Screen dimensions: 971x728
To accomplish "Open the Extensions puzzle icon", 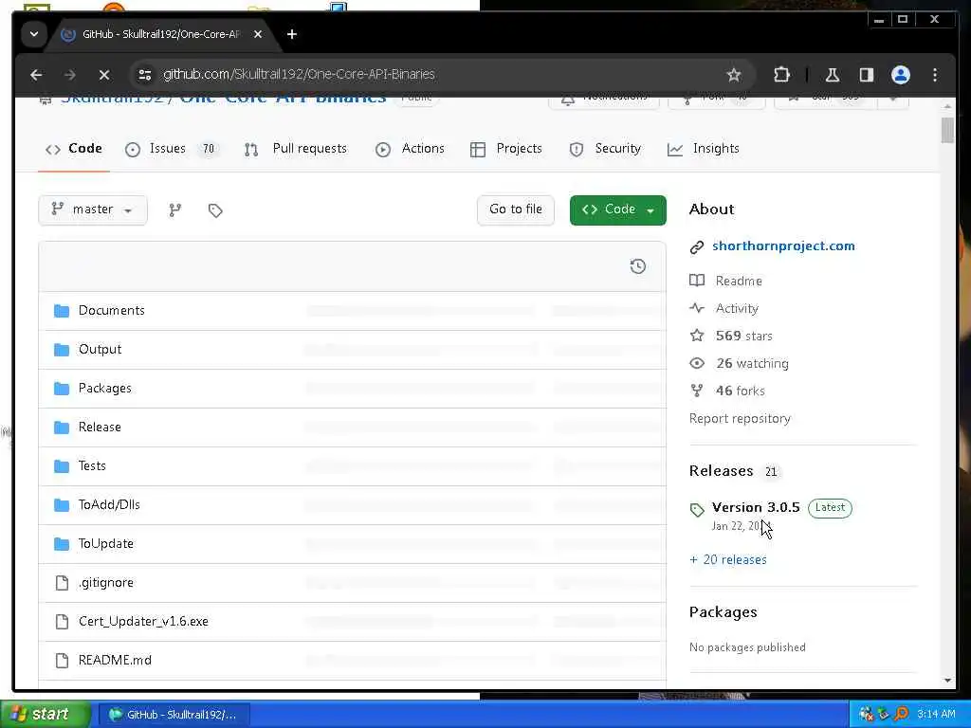I will coord(781,75).
